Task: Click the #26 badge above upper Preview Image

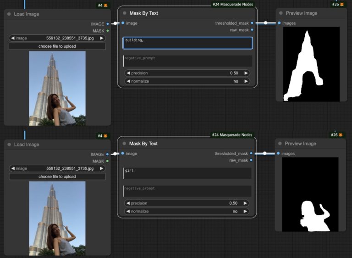Action: [x=338, y=4]
